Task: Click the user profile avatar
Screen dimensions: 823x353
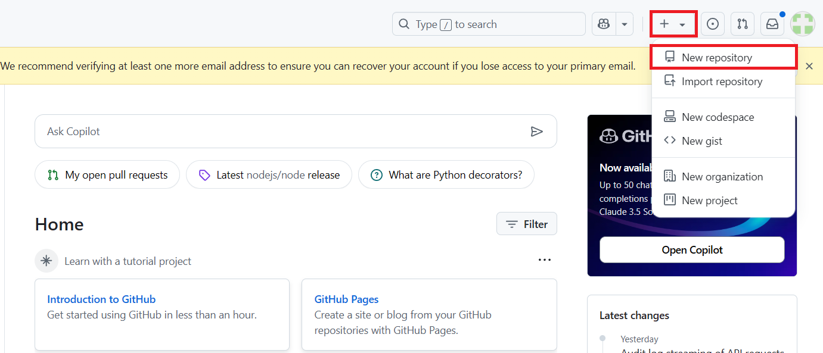Action: coord(803,24)
